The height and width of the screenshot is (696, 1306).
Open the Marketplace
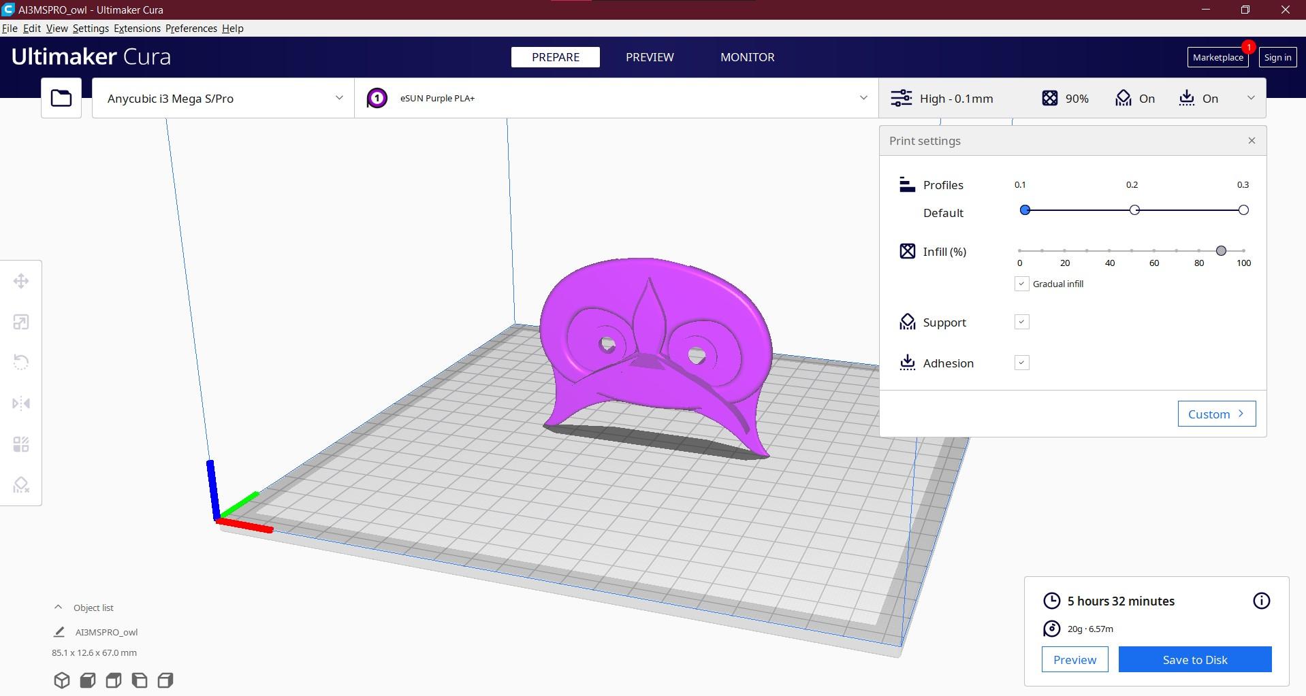coord(1217,57)
